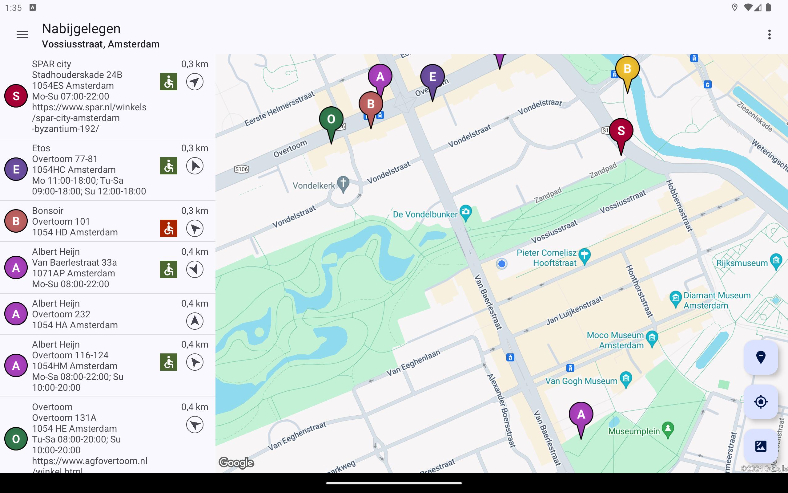
Task: Tap the red wheelchair icon for Bonsoir
Action: (x=169, y=228)
